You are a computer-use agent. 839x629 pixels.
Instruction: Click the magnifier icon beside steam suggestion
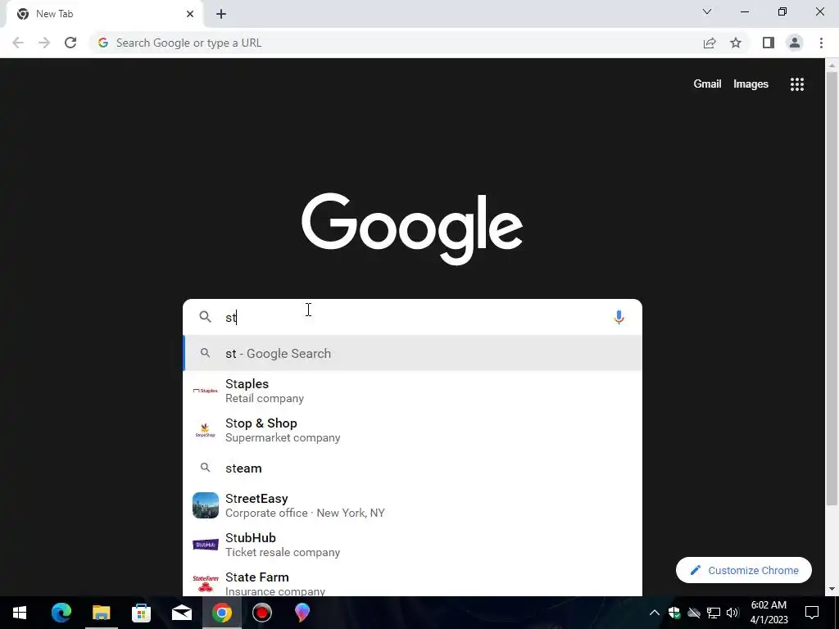coord(206,468)
